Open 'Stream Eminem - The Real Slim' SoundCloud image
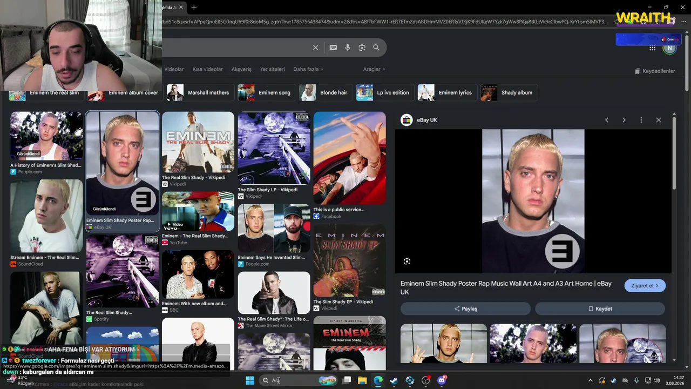The width and height of the screenshot is (691, 389). 46,216
